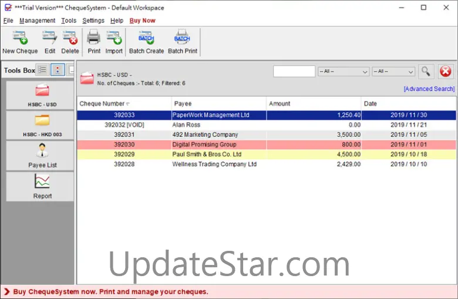This screenshot has width=458, height=299.
Task: Open the Edit cheque tool
Action: (50, 43)
